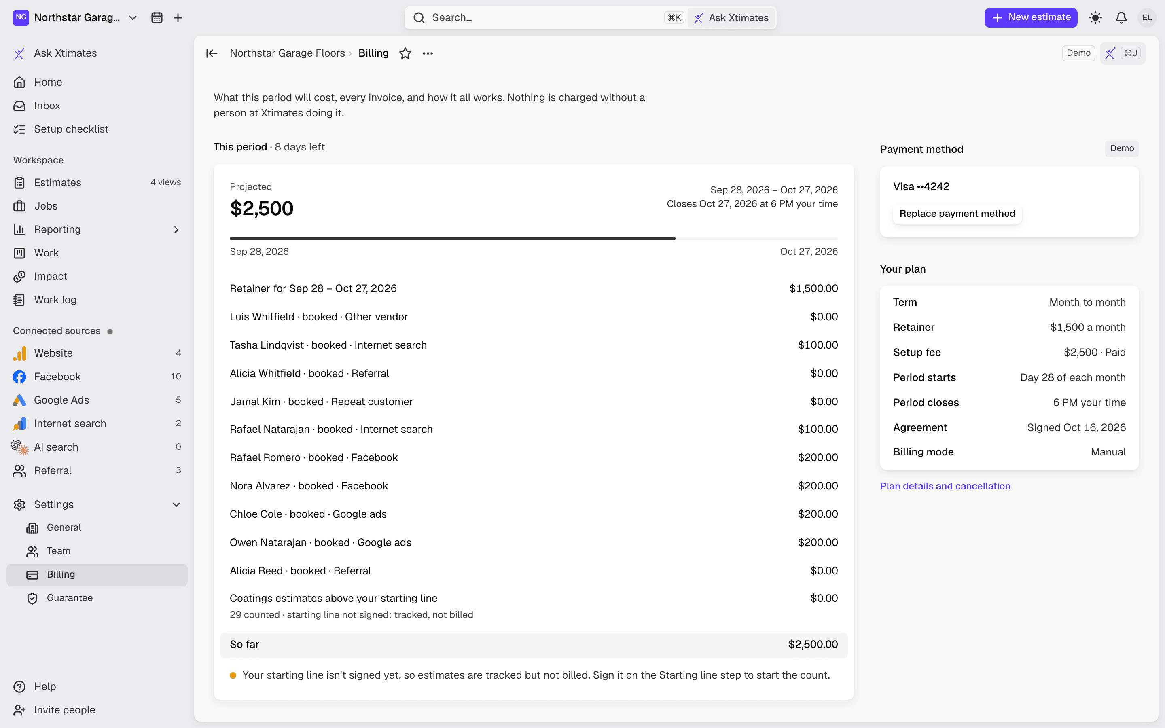This screenshot has height=728, width=1165.
Task: Select the Referral source
Action: click(x=97, y=470)
